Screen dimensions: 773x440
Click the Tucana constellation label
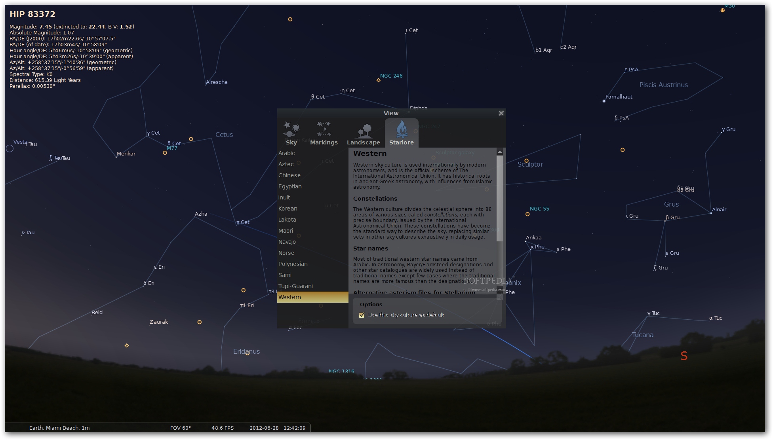click(x=643, y=335)
